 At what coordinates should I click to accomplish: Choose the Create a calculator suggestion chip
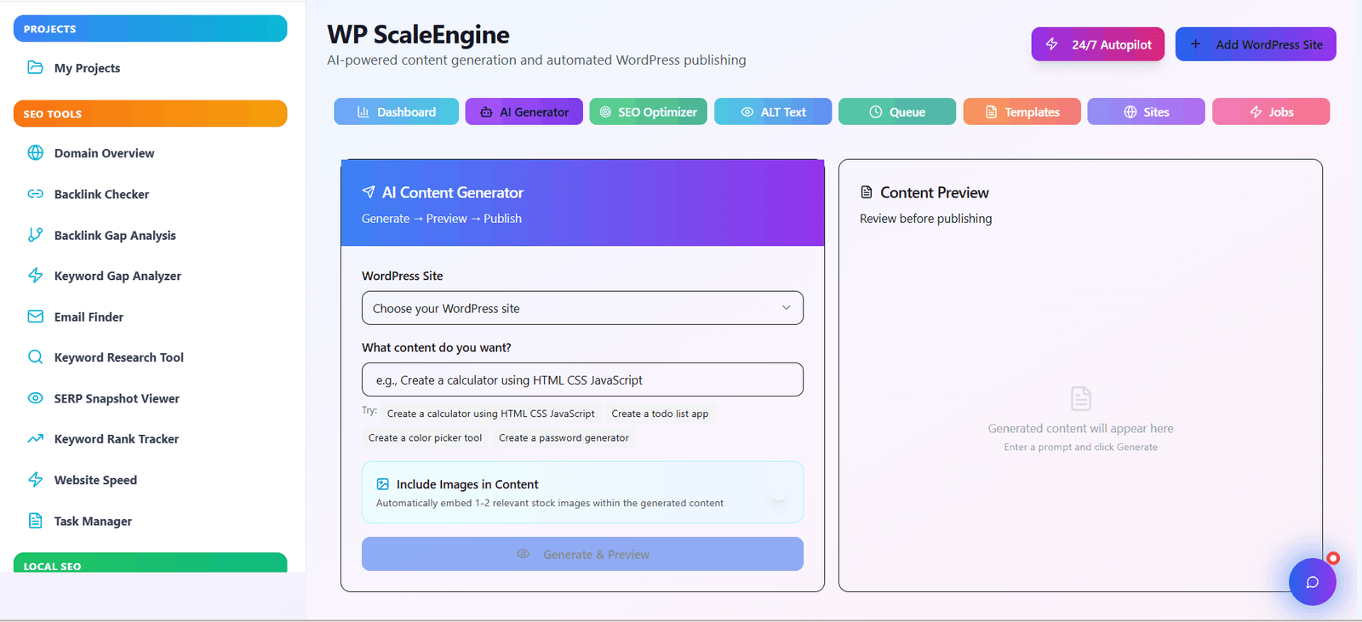click(x=491, y=414)
